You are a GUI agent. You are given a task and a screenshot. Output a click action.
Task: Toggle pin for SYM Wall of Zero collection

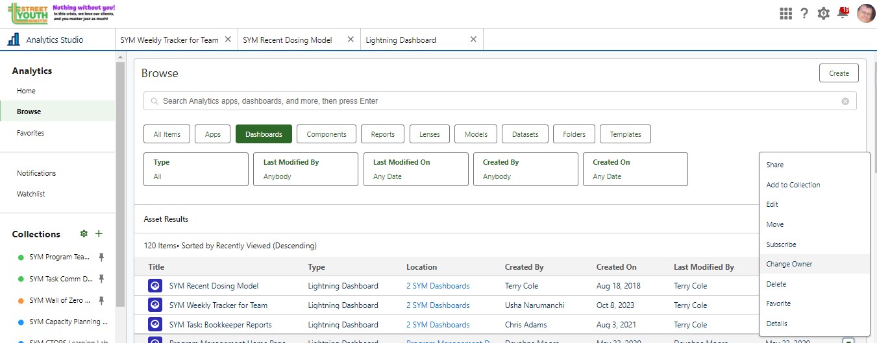(101, 300)
